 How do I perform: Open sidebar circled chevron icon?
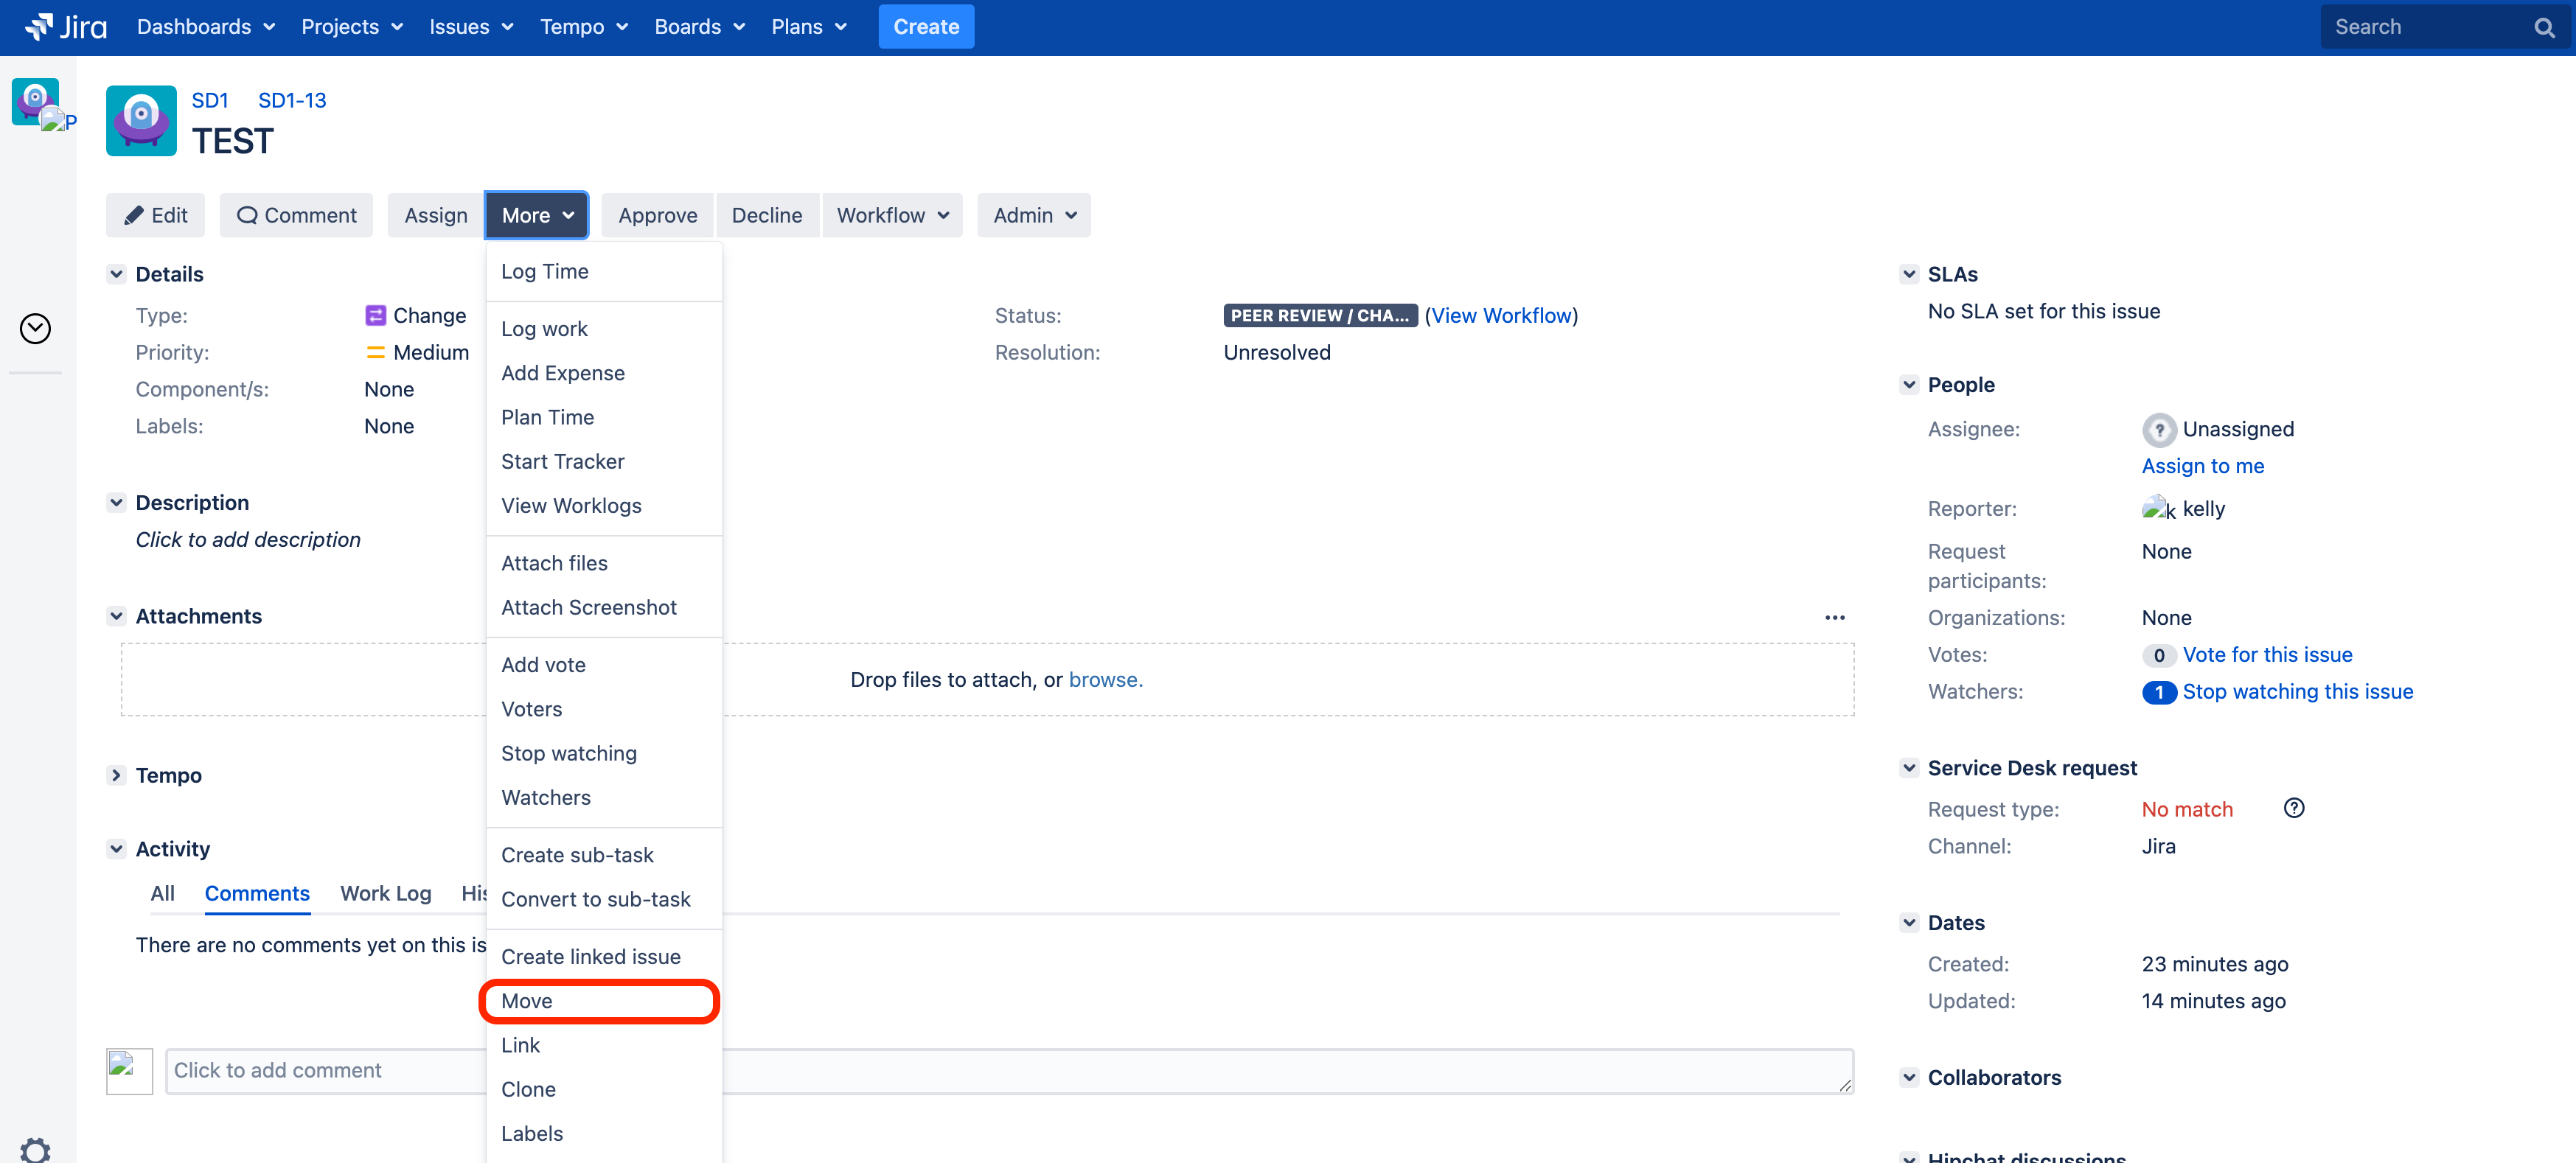click(35, 328)
